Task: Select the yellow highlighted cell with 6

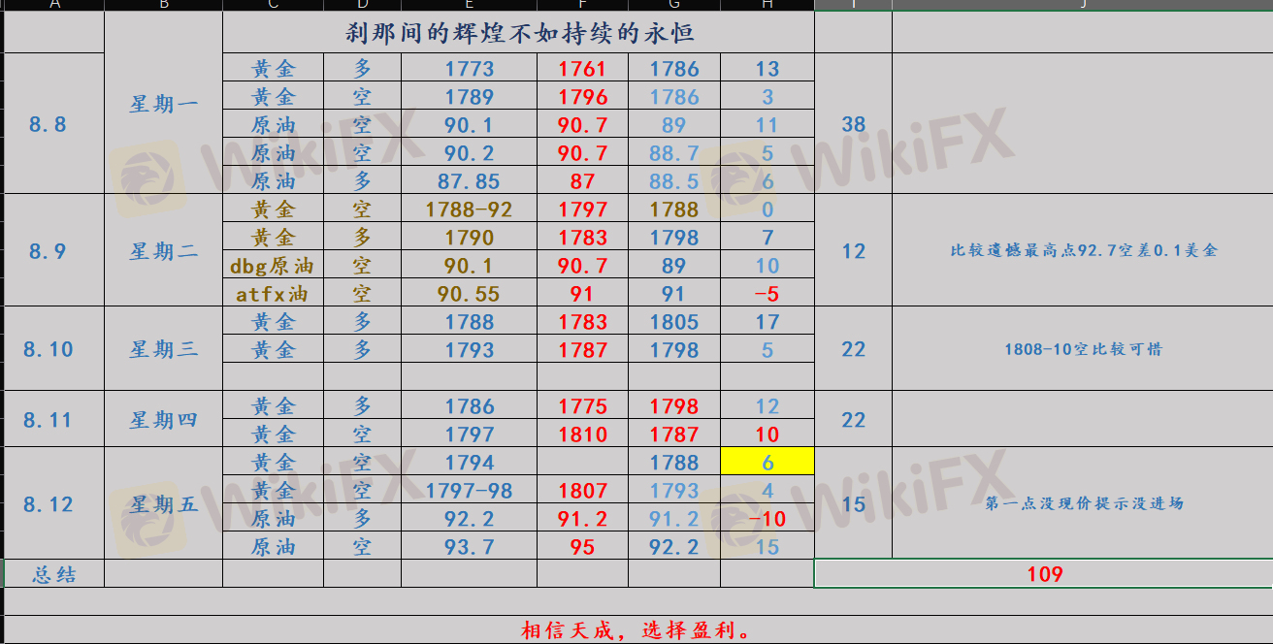Action: click(767, 463)
